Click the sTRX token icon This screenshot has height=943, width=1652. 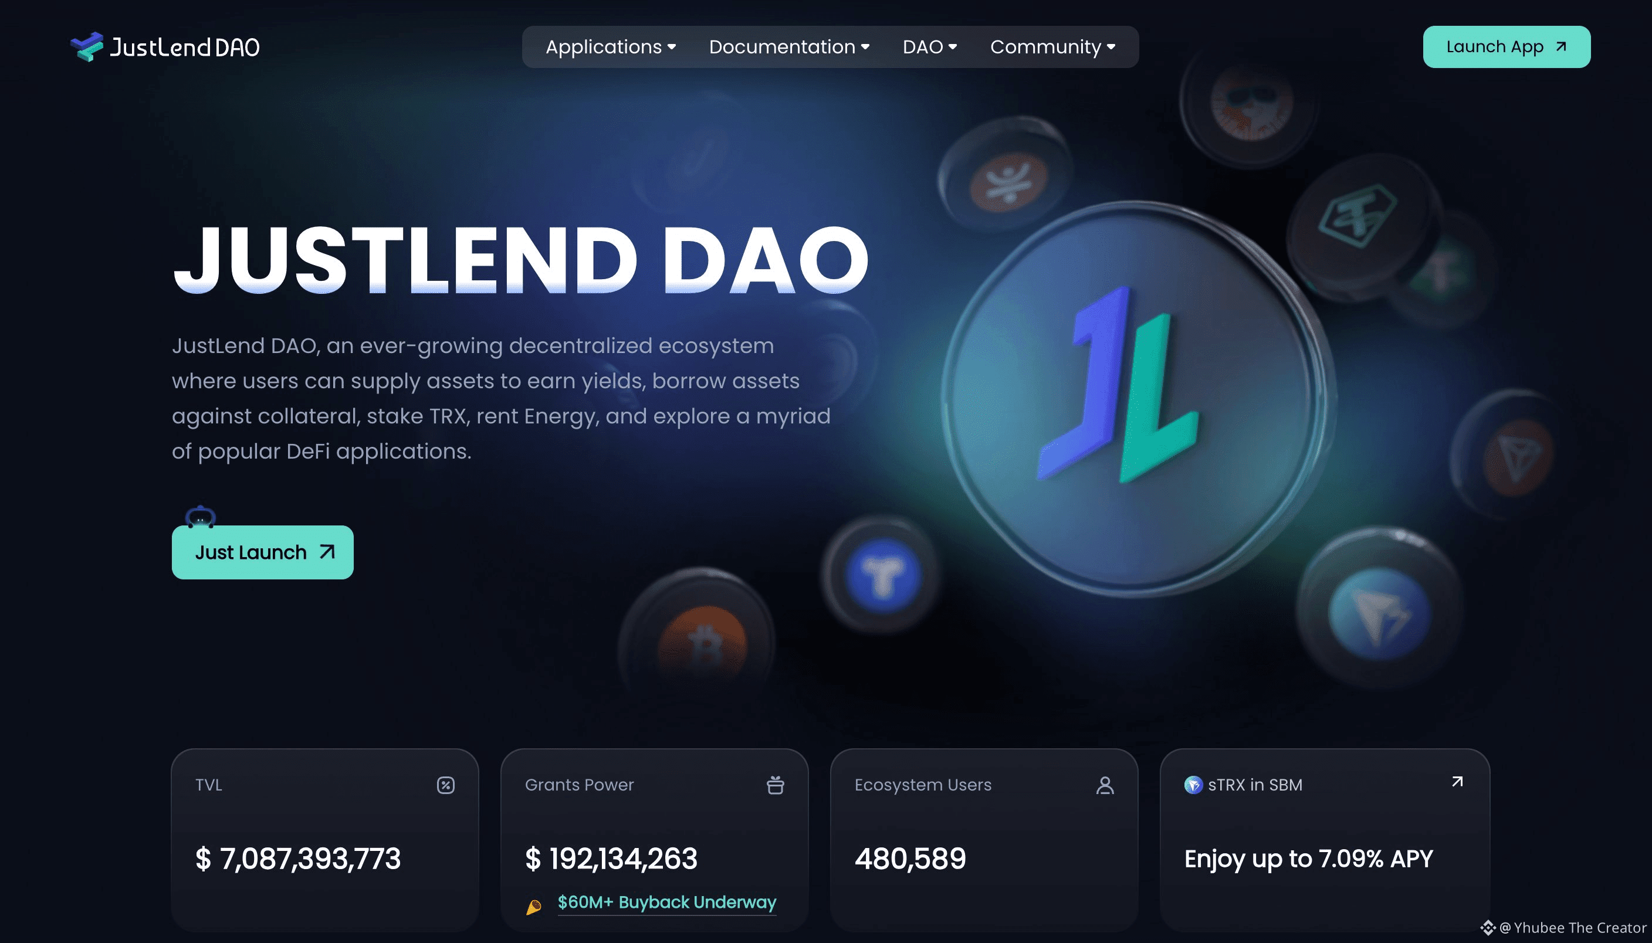click(1193, 785)
